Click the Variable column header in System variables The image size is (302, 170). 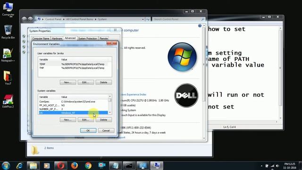[x=49, y=97]
